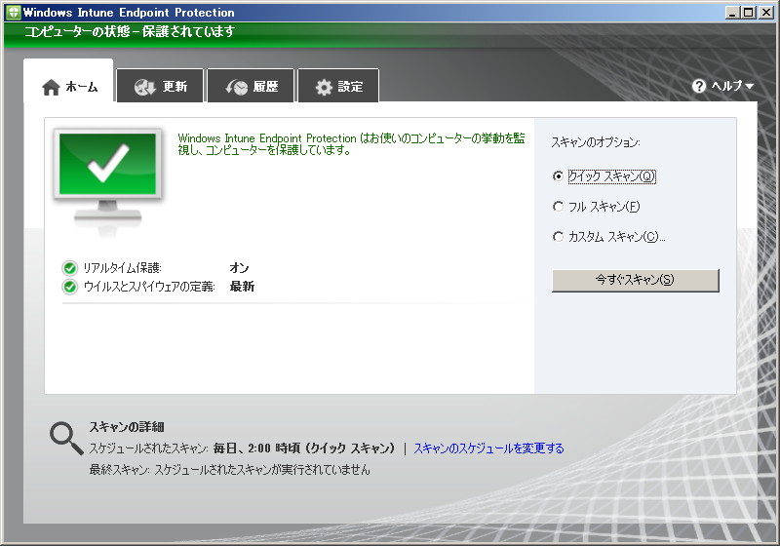The height and width of the screenshot is (546, 780).
Task: Pick the カスタム スキャン radio option
Action: tap(558, 237)
